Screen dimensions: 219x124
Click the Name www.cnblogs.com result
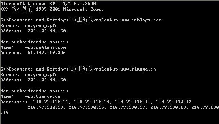pos(33,47)
